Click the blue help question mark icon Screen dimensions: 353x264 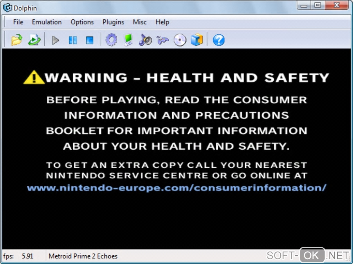click(219, 40)
